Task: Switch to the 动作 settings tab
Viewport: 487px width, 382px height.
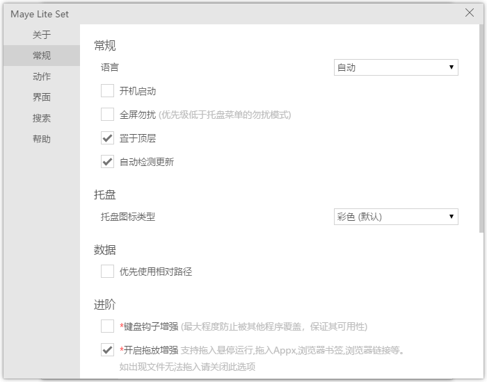Action: (x=42, y=76)
